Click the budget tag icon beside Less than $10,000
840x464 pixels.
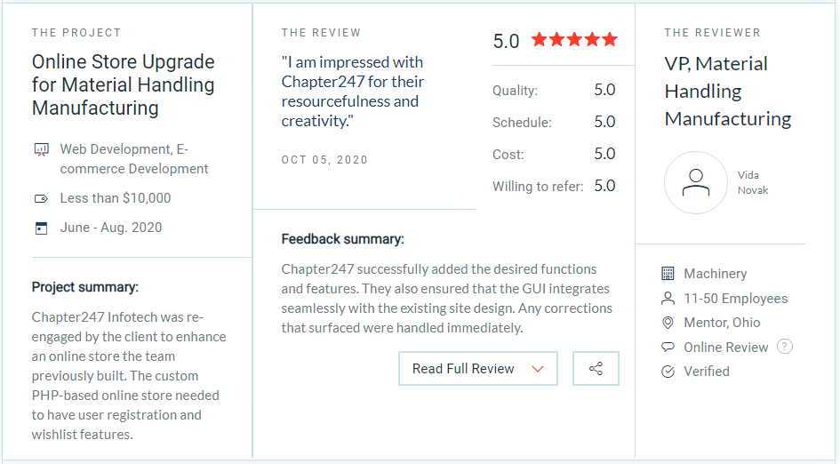40,198
